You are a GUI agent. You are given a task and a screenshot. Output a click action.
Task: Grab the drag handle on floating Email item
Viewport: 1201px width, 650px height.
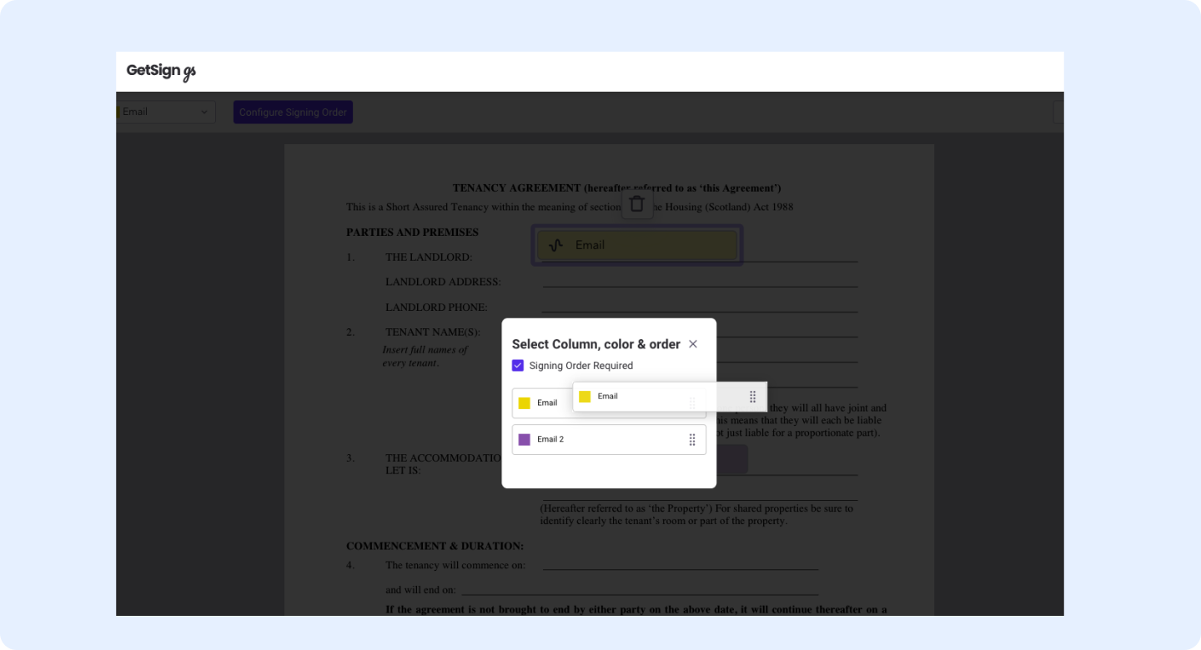tap(752, 397)
